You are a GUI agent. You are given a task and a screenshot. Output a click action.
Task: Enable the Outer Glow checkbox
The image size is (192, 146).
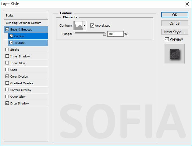click(7, 96)
